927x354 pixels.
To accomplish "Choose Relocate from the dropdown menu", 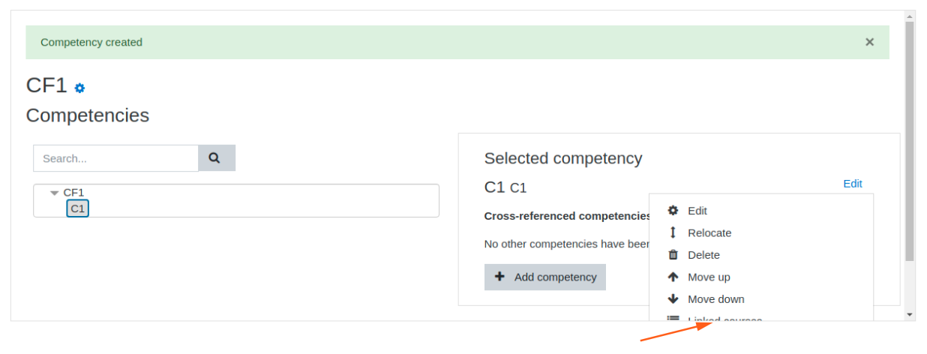I will coord(709,232).
